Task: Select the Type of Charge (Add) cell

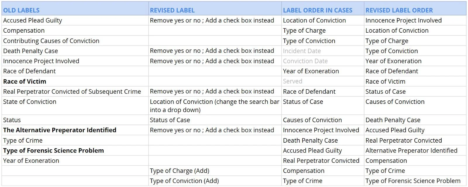Action: click(215, 171)
